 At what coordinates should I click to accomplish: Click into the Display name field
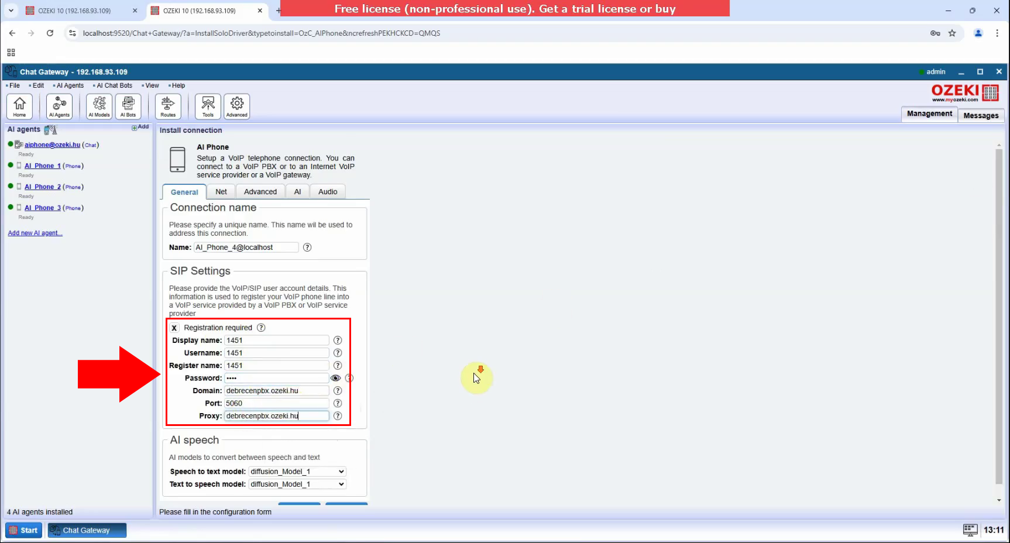tap(277, 341)
